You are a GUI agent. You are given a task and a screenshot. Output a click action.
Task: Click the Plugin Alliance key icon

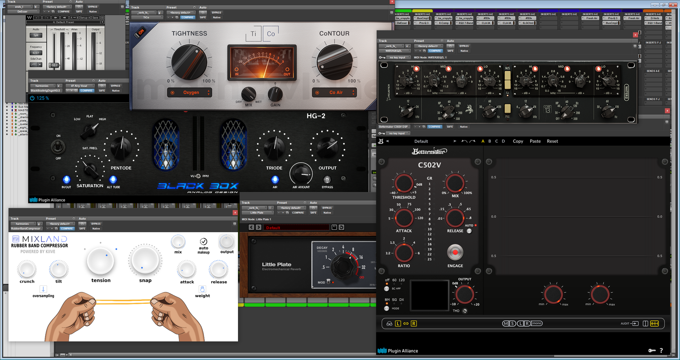click(652, 350)
